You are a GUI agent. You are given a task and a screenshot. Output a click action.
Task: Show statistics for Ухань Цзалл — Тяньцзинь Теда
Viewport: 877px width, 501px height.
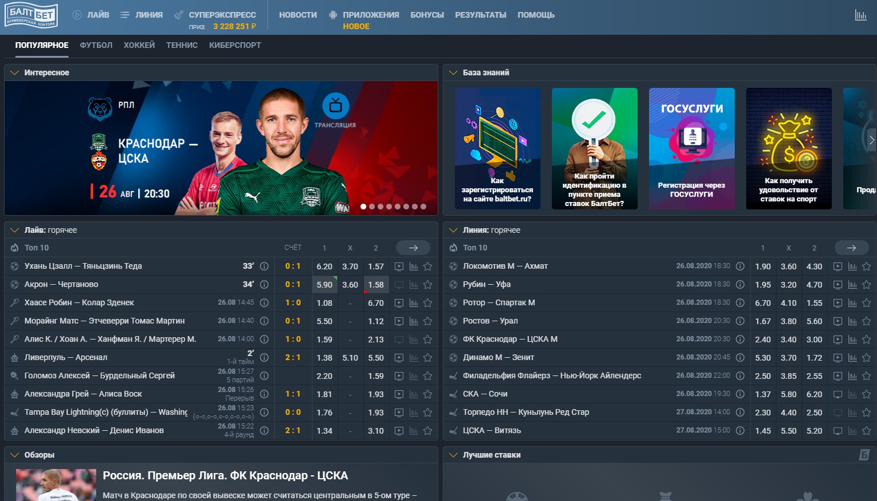click(414, 266)
